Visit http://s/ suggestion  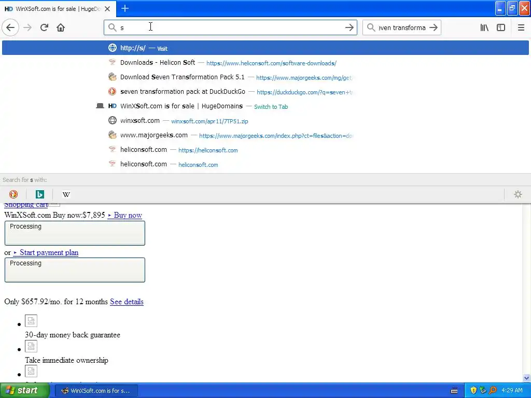(265, 48)
